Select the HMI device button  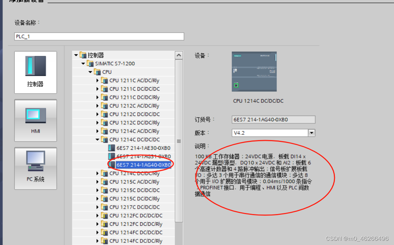pyautogui.click(x=36, y=121)
